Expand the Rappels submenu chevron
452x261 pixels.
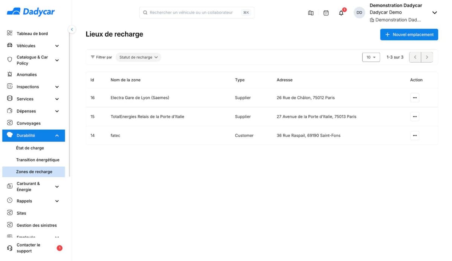[x=57, y=201]
